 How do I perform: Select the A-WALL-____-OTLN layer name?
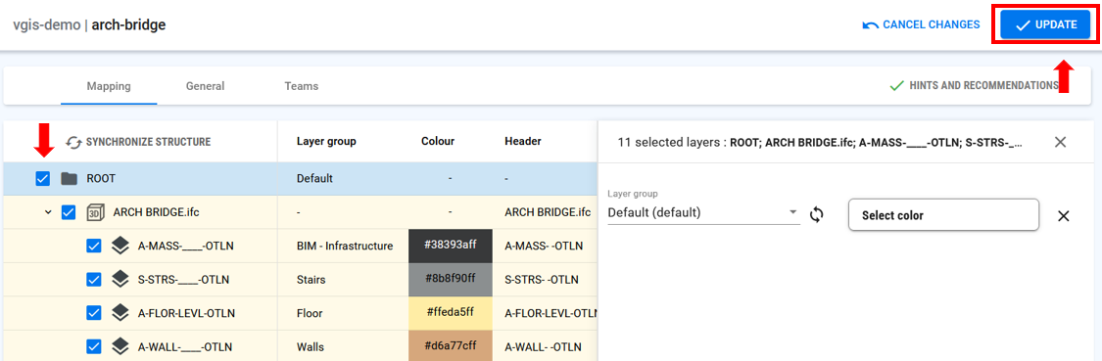[x=185, y=347]
